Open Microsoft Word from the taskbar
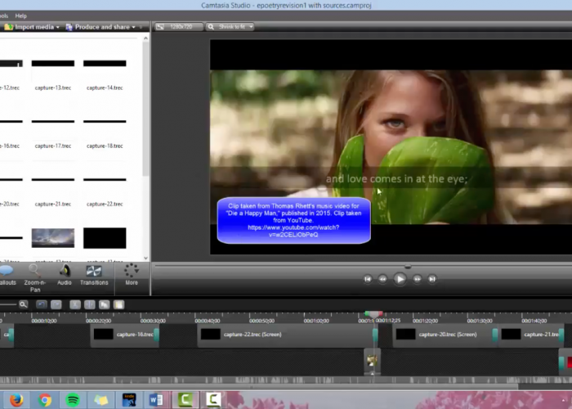Viewport: 572px width, 409px height. click(x=157, y=400)
